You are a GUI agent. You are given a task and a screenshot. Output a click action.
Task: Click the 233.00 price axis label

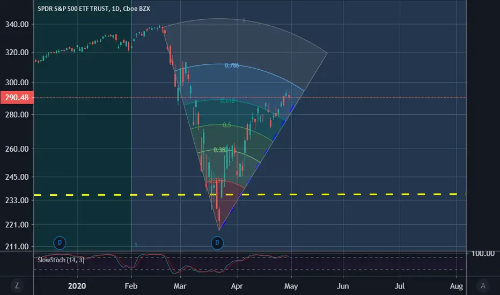click(17, 200)
